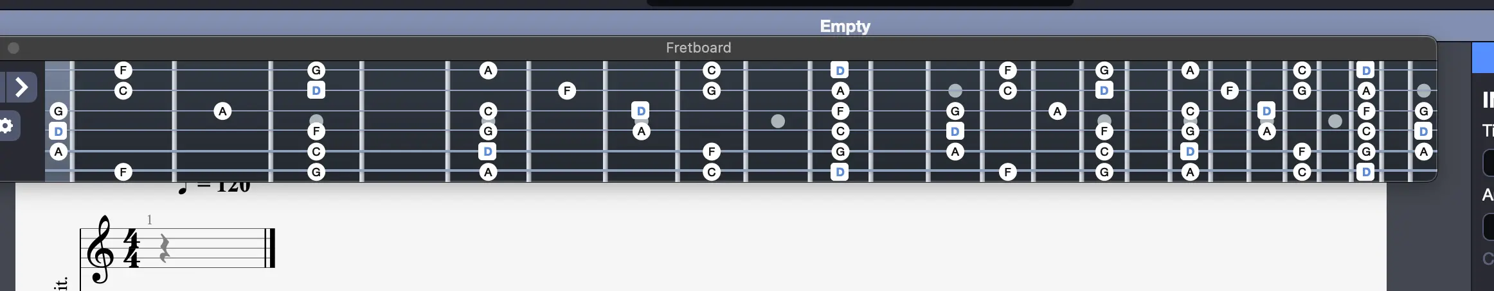This screenshot has height=291, width=1494.
Task: Click the treble clef on the staff
Action: 100,250
